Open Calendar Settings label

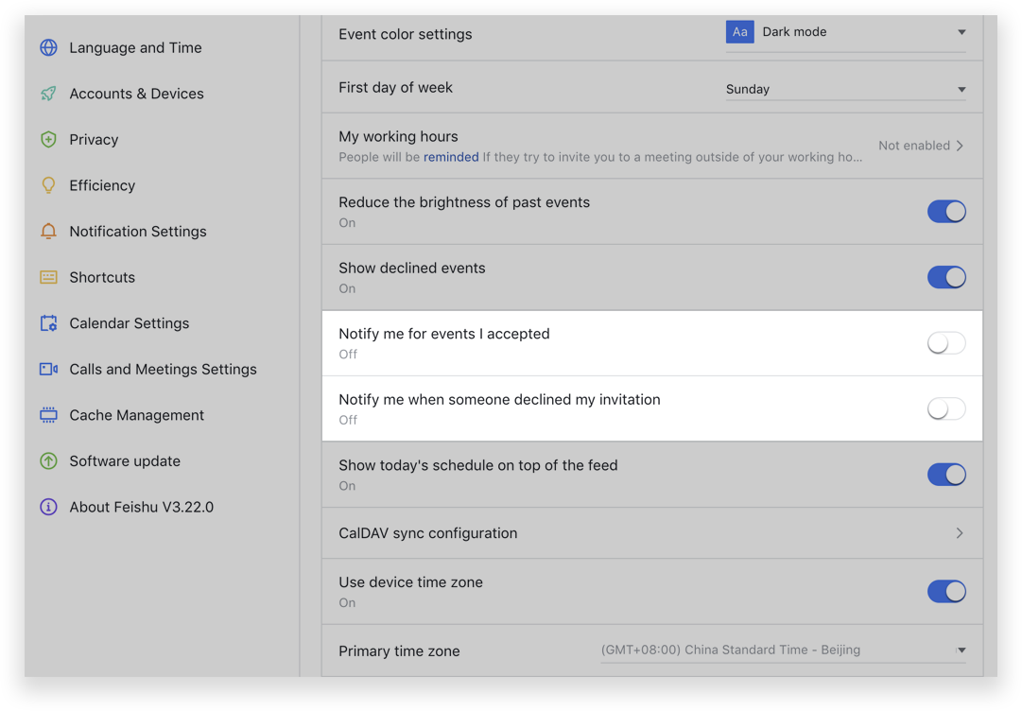pos(130,323)
